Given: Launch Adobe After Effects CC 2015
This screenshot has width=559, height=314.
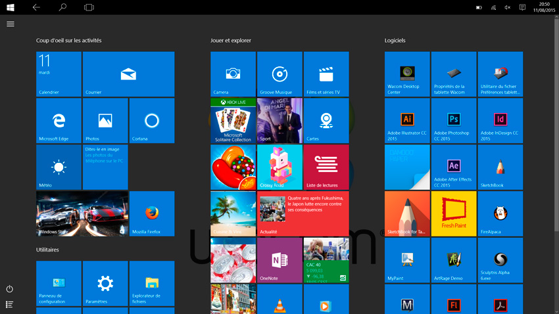Looking at the screenshot, I should point(454,168).
